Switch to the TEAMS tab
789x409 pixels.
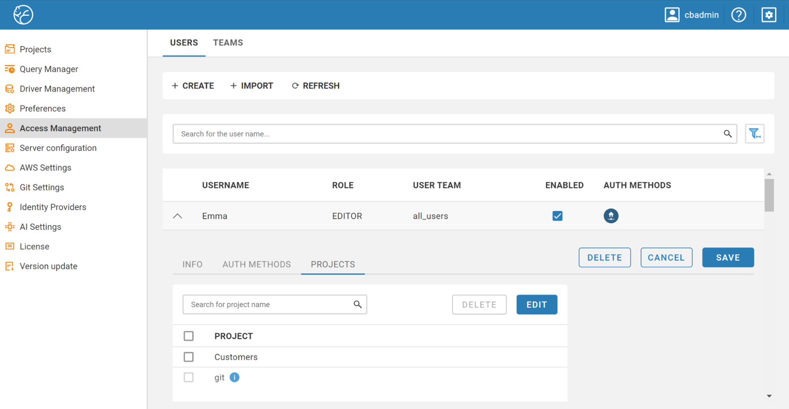(228, 43)
